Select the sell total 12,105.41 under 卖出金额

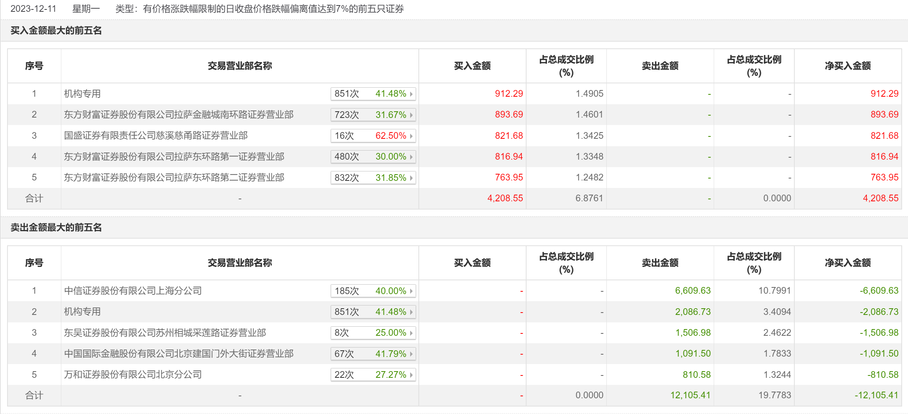pyautogui.click(x=690, y=395)
